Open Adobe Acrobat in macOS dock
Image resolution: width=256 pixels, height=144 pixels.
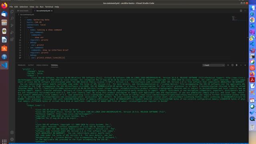click(x=252, y=80)
